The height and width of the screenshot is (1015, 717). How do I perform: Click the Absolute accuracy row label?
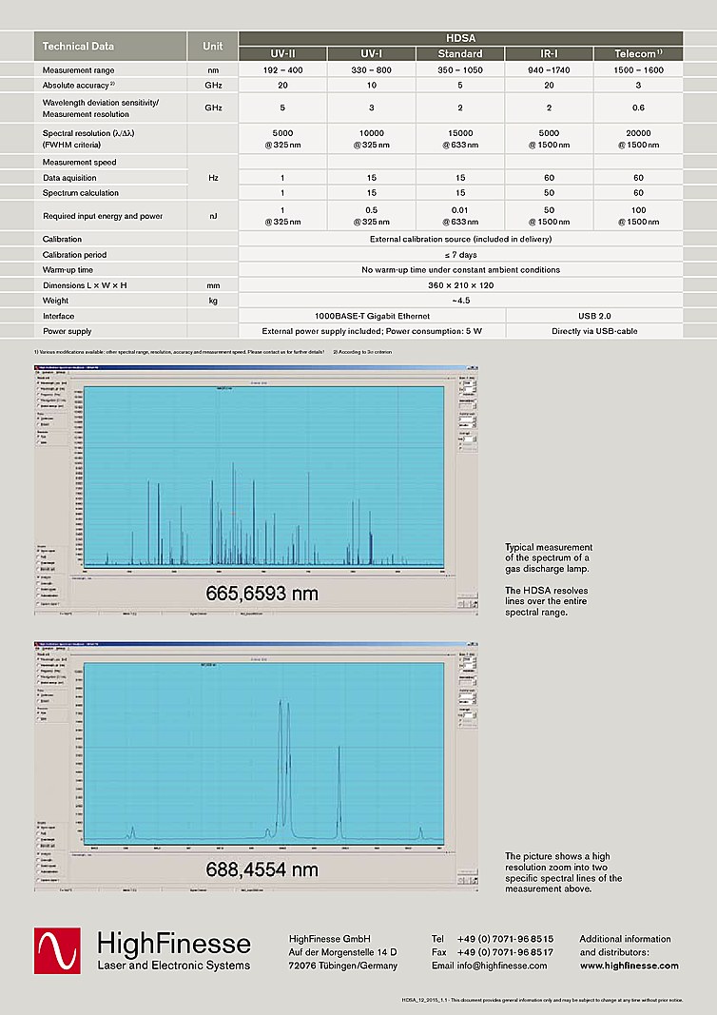click(78, 85)
